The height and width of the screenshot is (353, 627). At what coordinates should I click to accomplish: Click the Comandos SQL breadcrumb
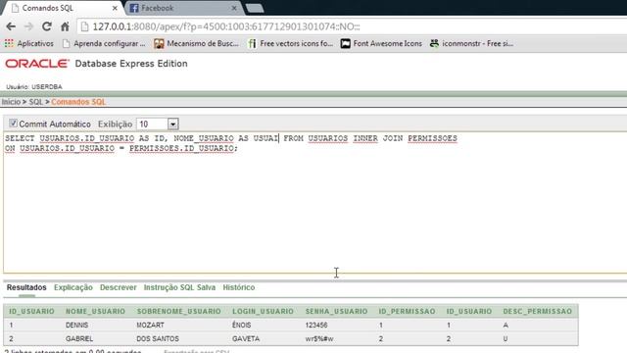(78, 102)
